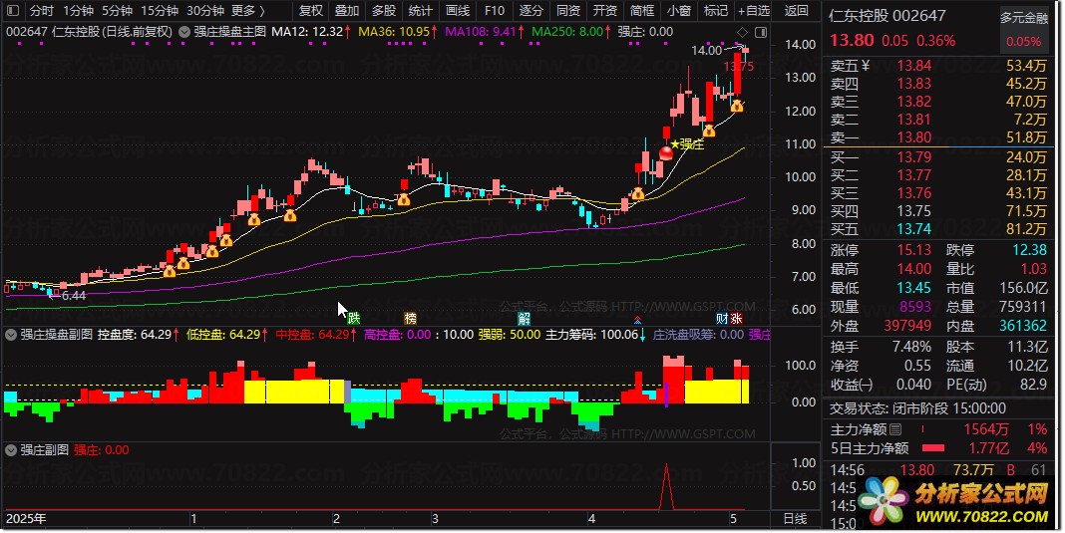Add stock with +自选 button
The width and height of the screenshot is (1065, 533).
(754, 11)
